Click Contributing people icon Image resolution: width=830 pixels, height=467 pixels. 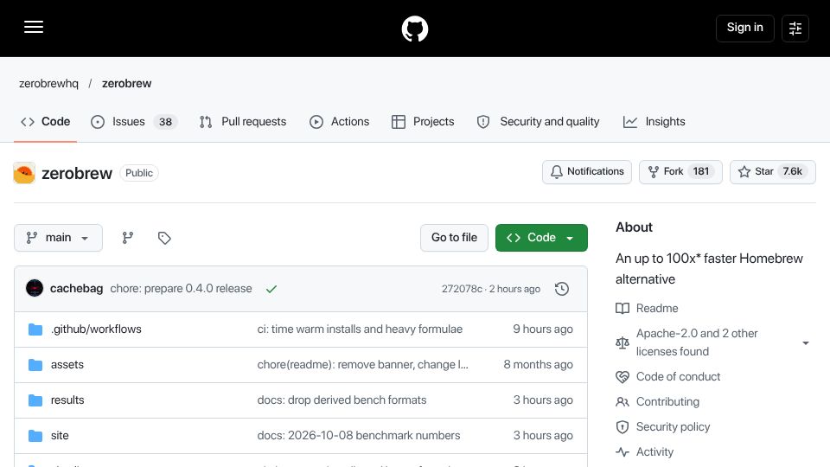(x=622, y=402)
